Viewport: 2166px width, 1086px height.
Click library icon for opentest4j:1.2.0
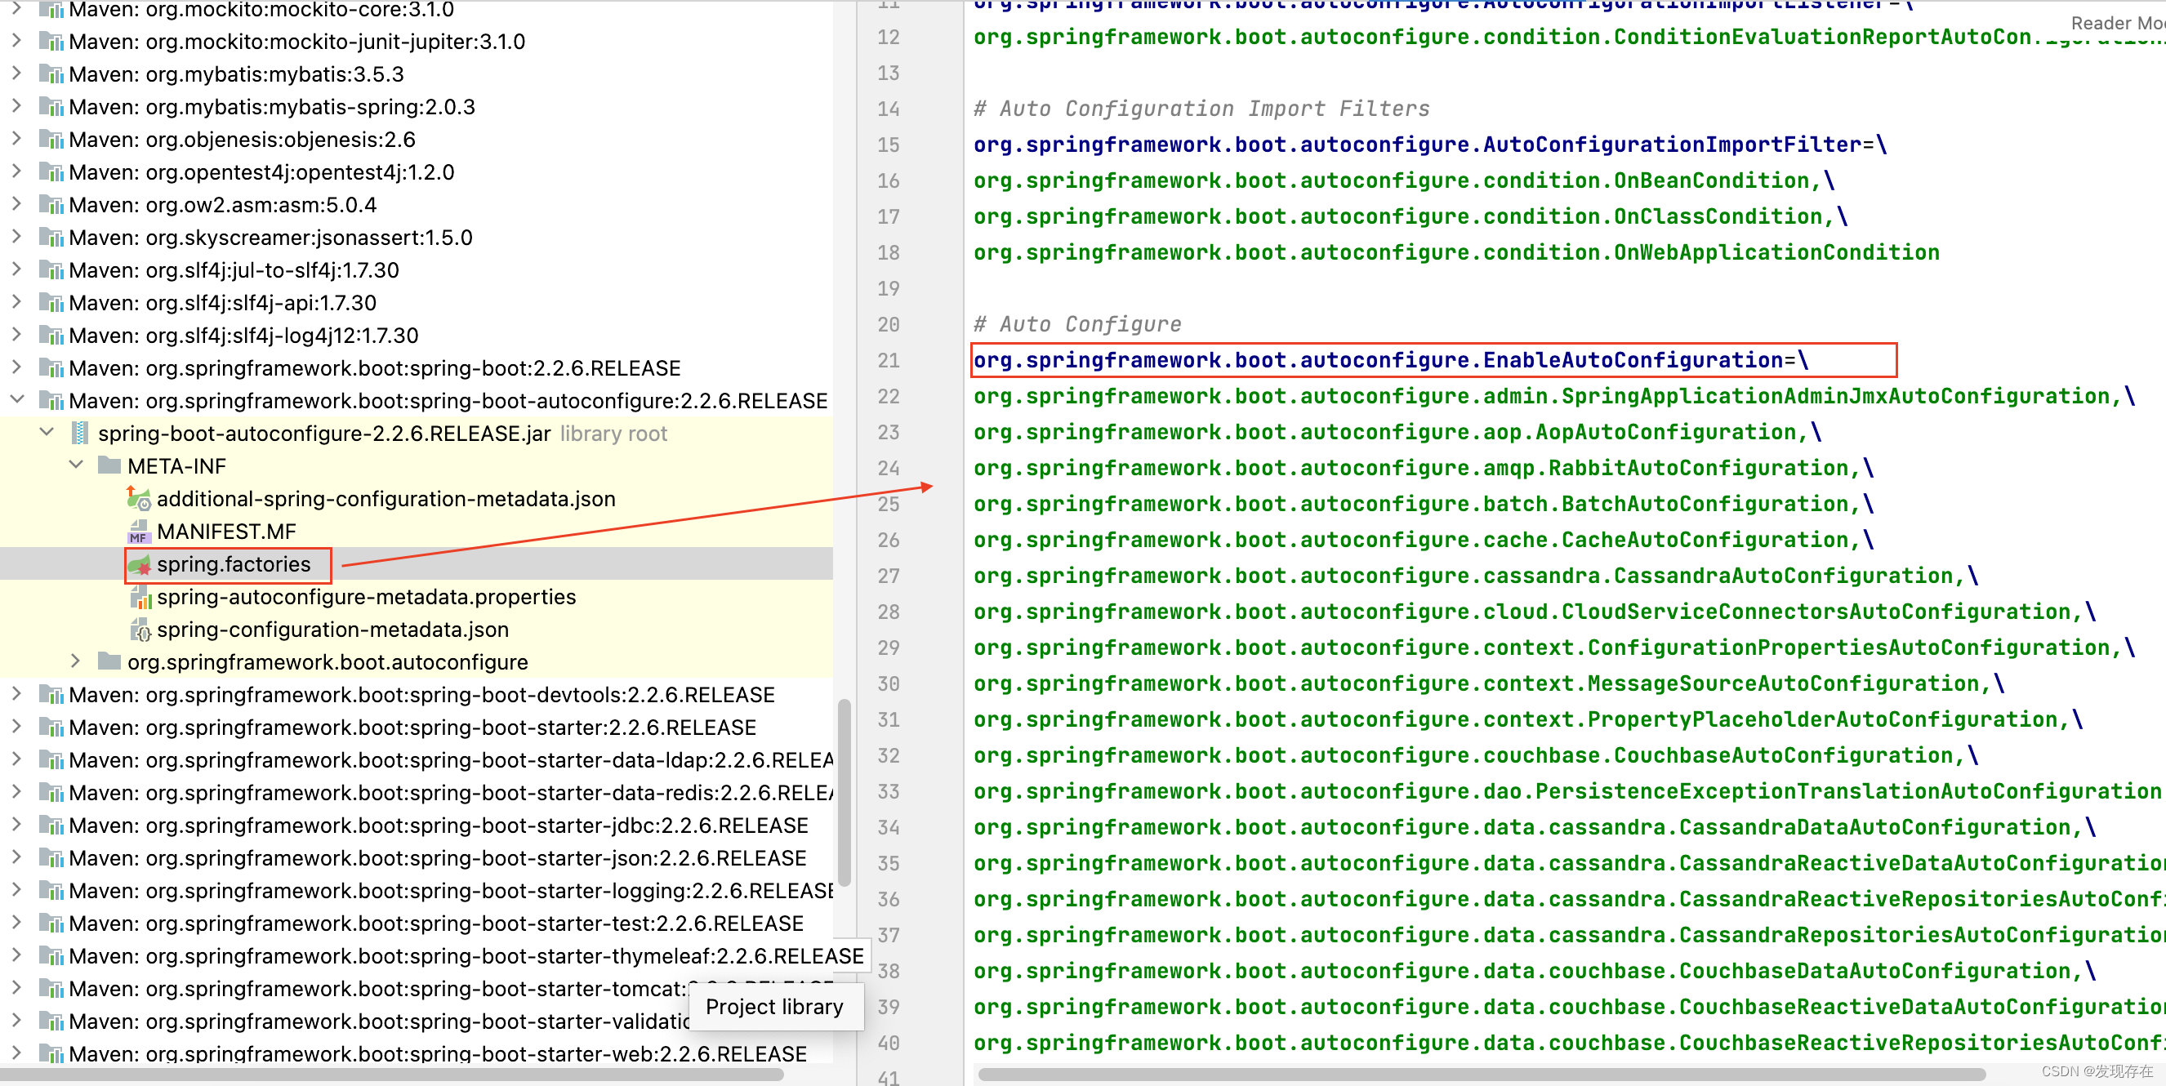(x=51, y=173)
